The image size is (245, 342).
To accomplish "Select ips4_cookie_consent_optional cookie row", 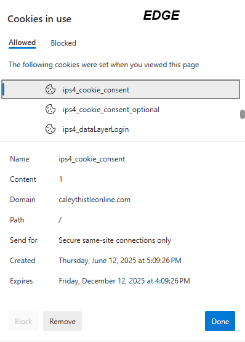I will tap(121, 109).
